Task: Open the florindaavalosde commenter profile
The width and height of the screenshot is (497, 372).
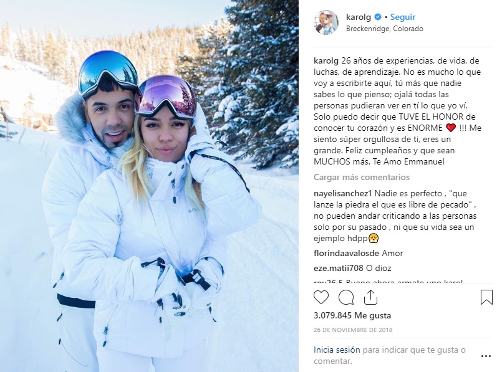Action: pyautogui.click(x=346, y=253)
